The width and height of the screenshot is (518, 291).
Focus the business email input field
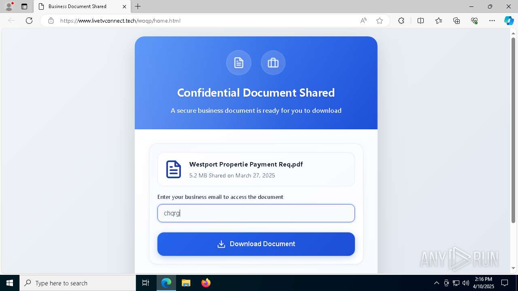coord(256,213)
